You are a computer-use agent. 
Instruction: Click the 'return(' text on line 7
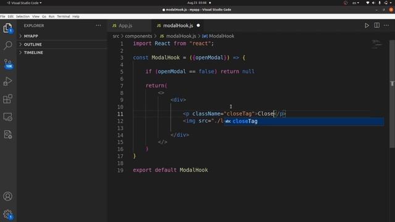pyautogui.click(x=156, y=86)
